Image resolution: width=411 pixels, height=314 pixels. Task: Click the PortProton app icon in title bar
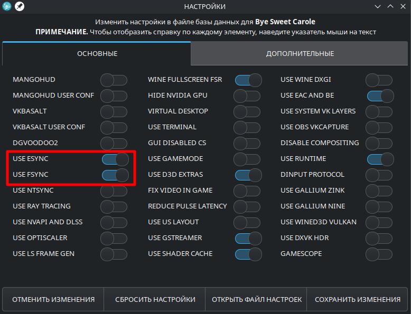tap(7, 6)
